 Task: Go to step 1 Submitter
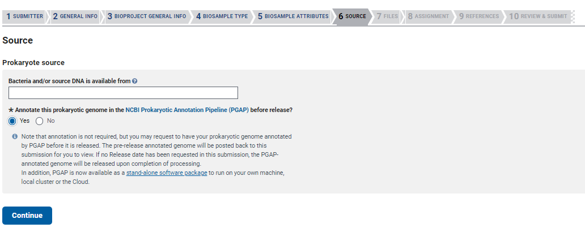pos(24,16)
